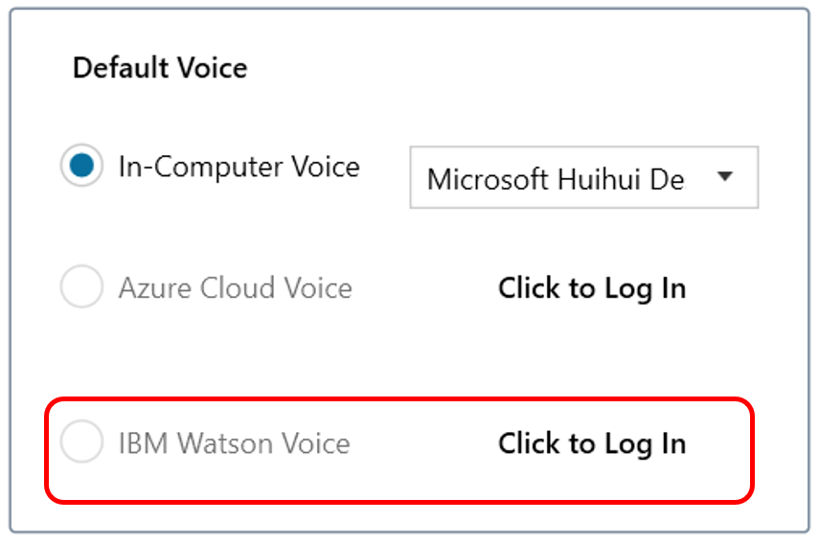The height and width of the screenshot is (544, 819).
Task: Expand voice list using the dropdown arrow
Action: pos(725,177)
